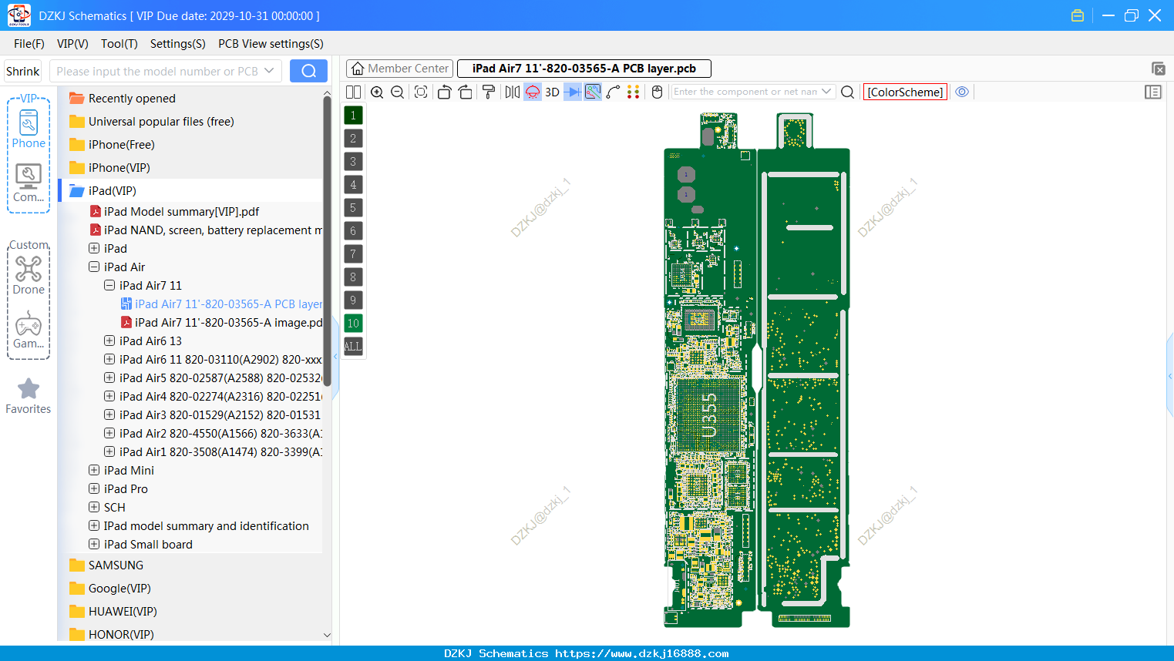Open the right side panel icon
The height and width of the screenshot is (661, 1174).
(1153, 92)
